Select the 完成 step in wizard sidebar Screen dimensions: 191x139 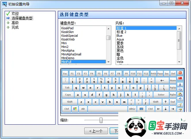click(x=15, y=27)
